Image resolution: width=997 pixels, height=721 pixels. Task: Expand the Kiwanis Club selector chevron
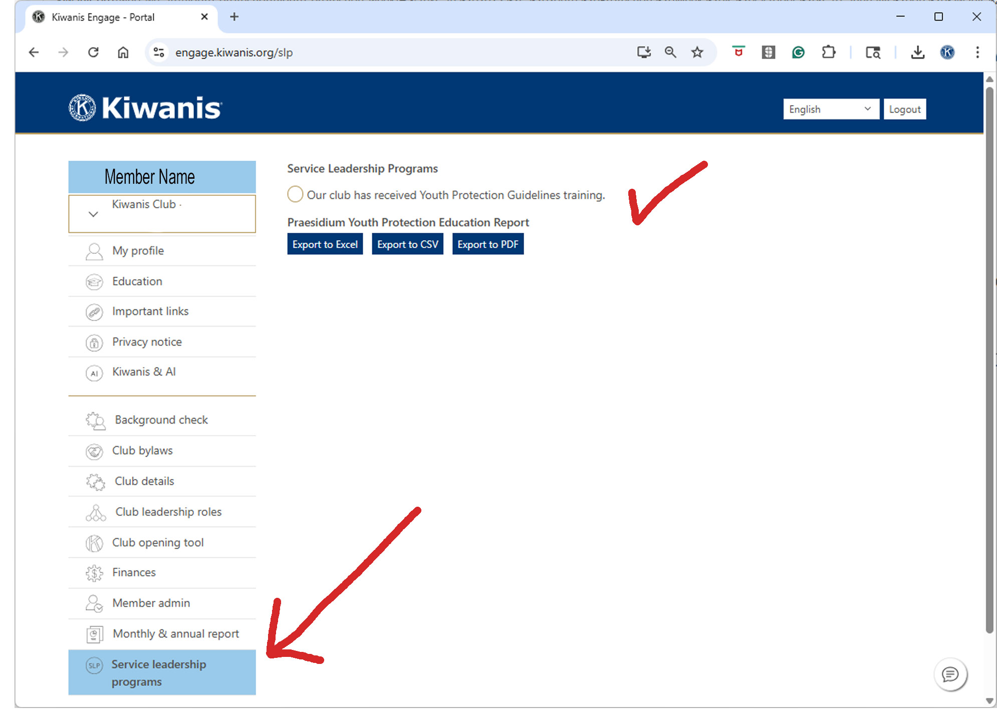[93, 214]
